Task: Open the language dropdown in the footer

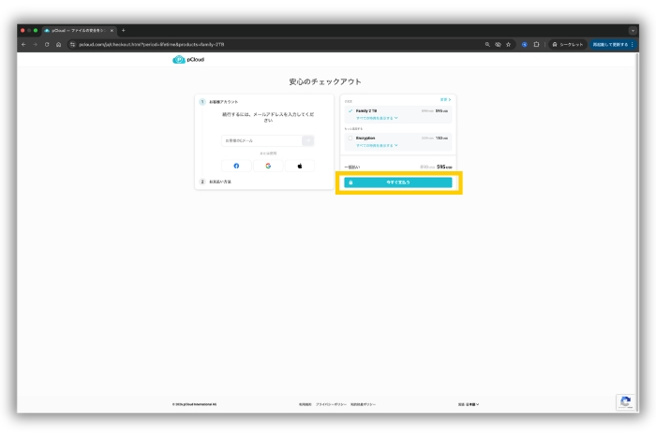Action: coord(469,404)
